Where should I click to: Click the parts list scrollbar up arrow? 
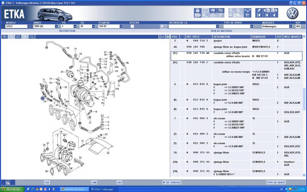[304, 36]
